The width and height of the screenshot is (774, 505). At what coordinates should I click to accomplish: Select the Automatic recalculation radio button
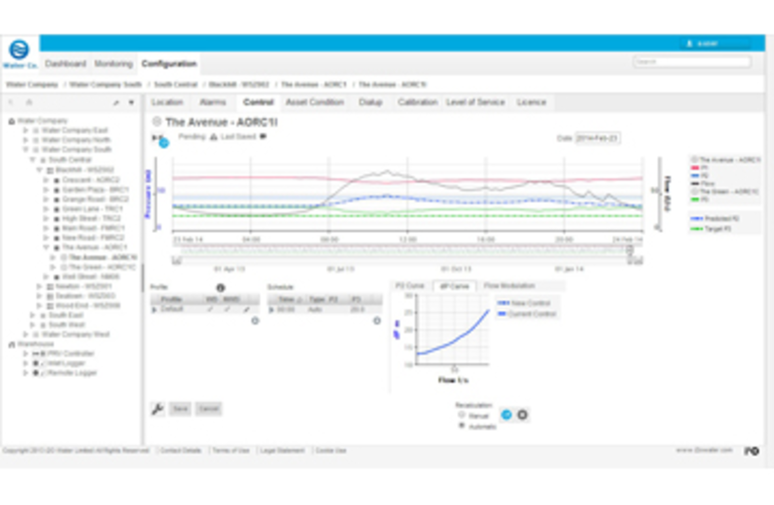462,426
